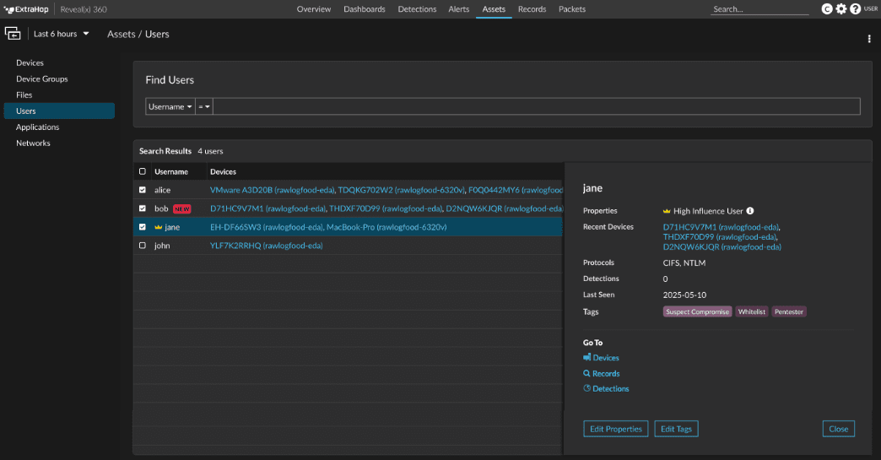Close the jane details panel
Viewport: 881px width, 460px height.
pyautogui.click(x=839, y=429)
